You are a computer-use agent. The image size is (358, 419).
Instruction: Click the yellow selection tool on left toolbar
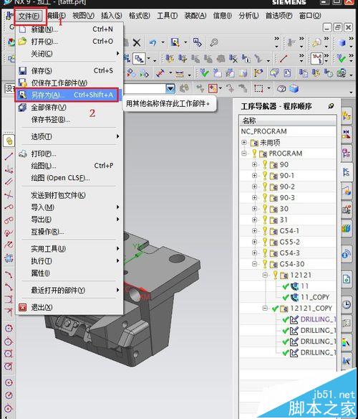click(9, 141)
